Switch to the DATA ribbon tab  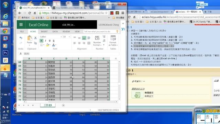coord(55,31)
